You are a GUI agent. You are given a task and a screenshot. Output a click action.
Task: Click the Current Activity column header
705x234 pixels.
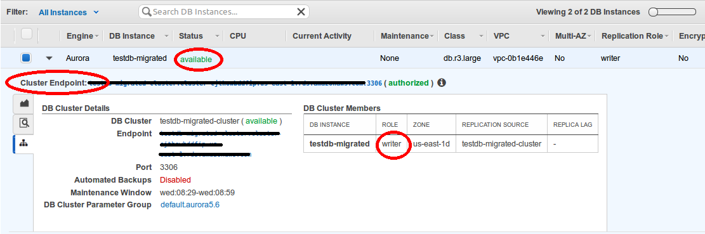point(322,36)
